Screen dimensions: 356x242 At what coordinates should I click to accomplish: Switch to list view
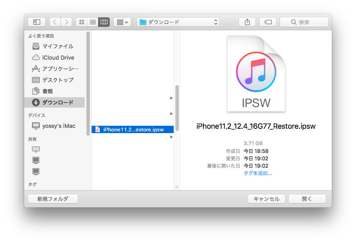pos(92,22)
